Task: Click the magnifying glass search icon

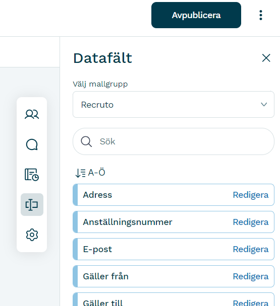Action: pyautogui.click(x=86, y=141)
